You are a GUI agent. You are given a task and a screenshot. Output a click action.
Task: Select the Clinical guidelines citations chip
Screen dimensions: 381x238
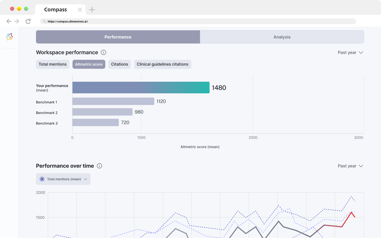click(163, 64)
